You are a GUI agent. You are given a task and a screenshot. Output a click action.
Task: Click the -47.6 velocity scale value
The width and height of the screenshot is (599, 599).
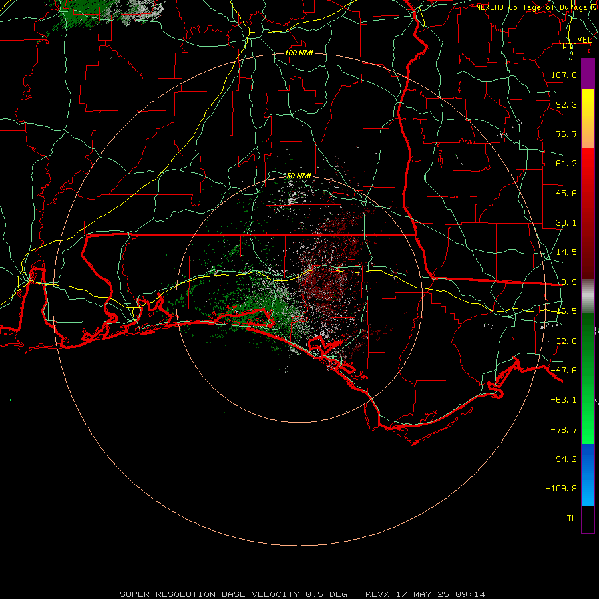[x=564, y=371]
